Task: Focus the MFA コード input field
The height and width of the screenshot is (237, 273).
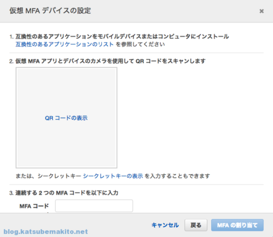Action: click(94, 206)
